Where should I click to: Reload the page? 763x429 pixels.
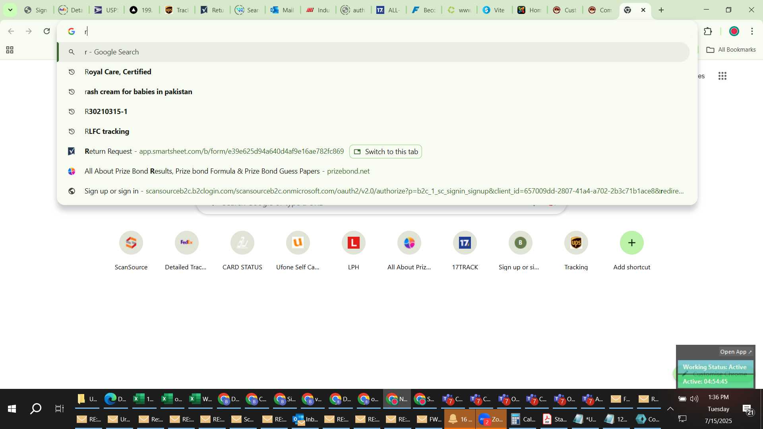[46, 31]
